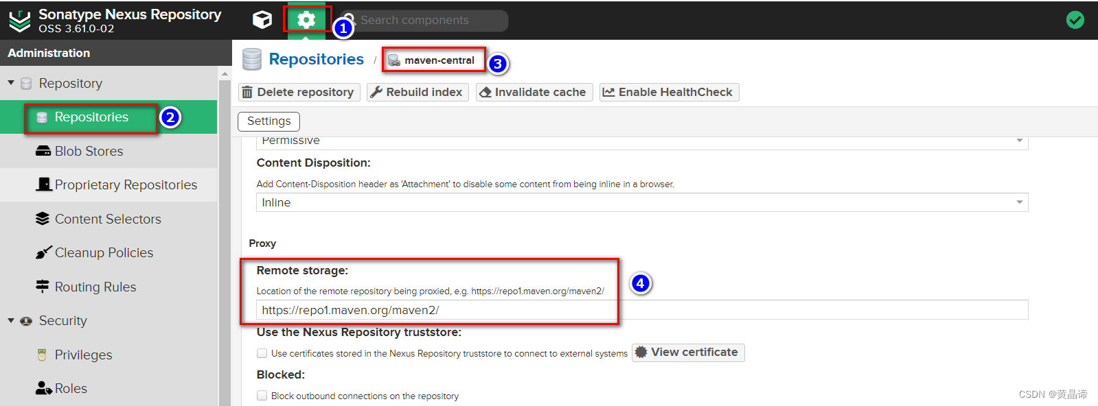The height and width of the screenshot is (406, 1098).
Task: Click the Security section icon
Action: [x=26, y=321]
